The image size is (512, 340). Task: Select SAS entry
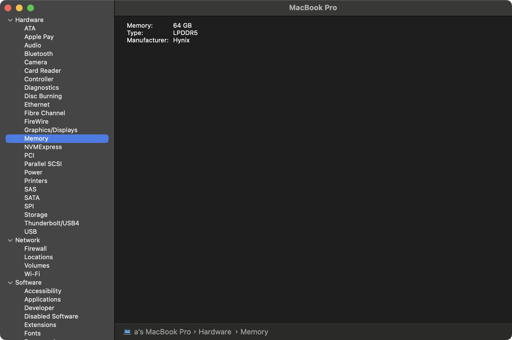(x=30, y=190)
